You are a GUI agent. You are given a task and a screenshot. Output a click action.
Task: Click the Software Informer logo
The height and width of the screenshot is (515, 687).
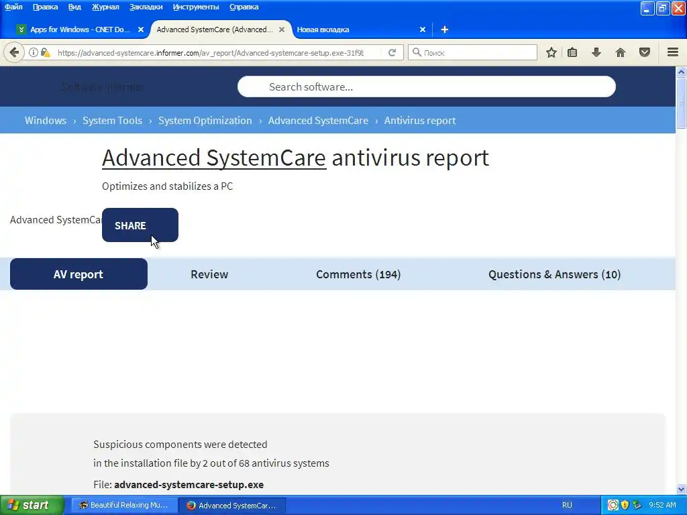pyautogui.click(x=103, y=87)
